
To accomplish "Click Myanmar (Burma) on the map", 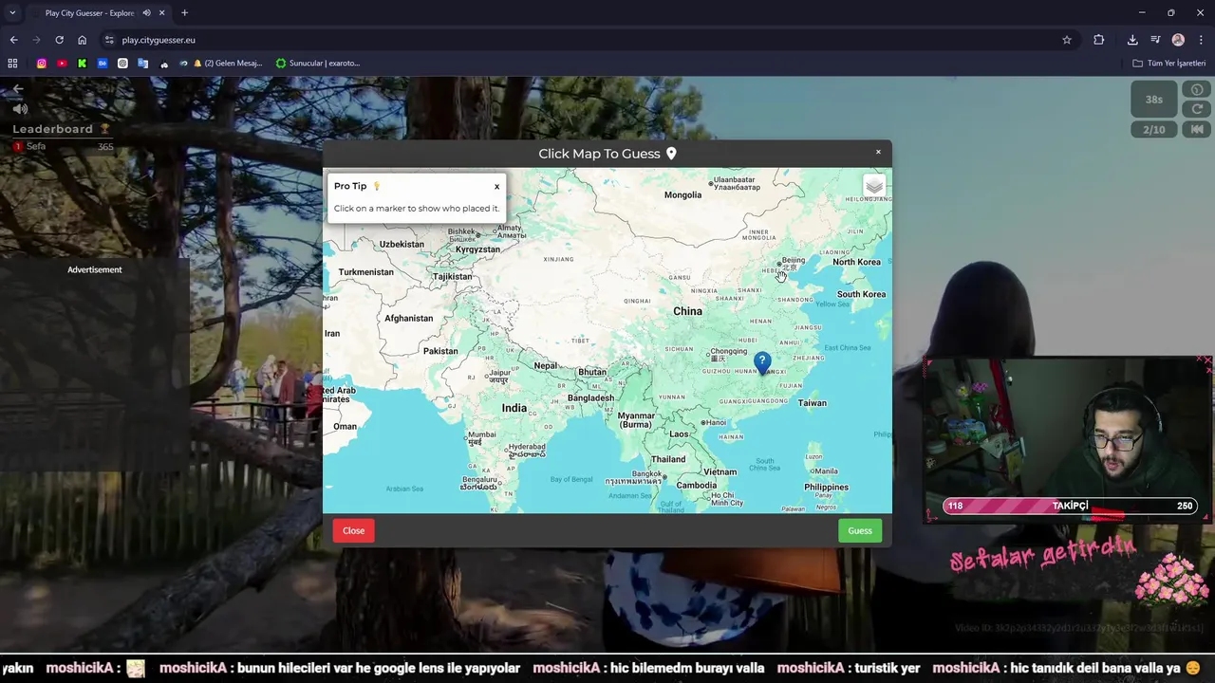I will click(636, 420).
